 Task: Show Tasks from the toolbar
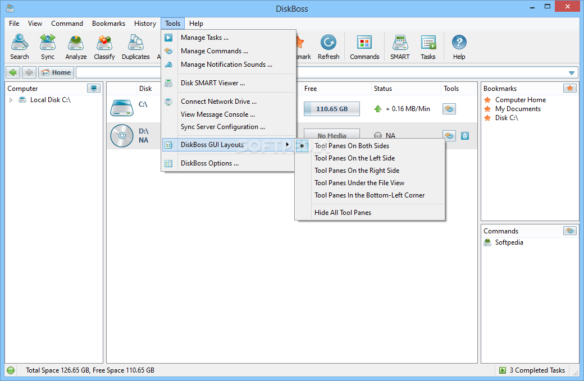tap(428, 47)
